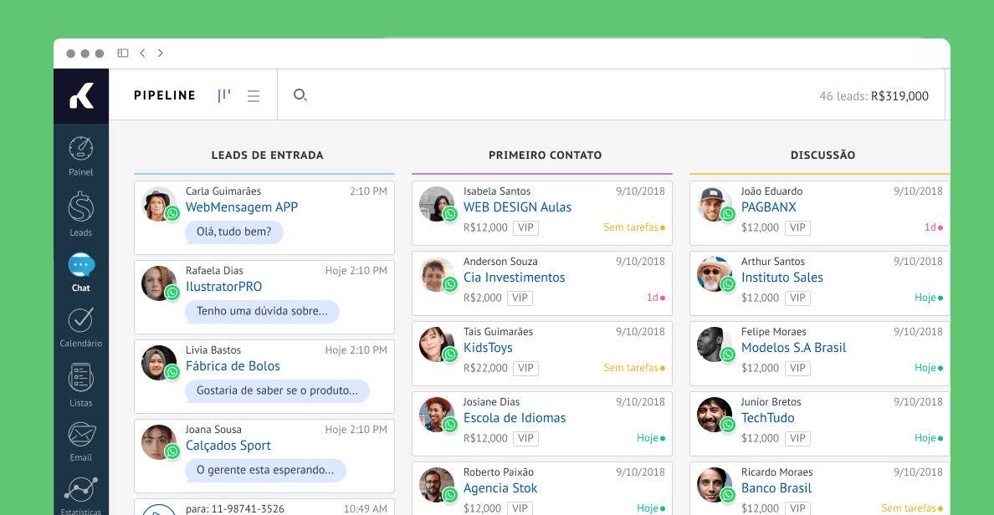Switch to list view icon
994x515 pixels.
point(254,96)
